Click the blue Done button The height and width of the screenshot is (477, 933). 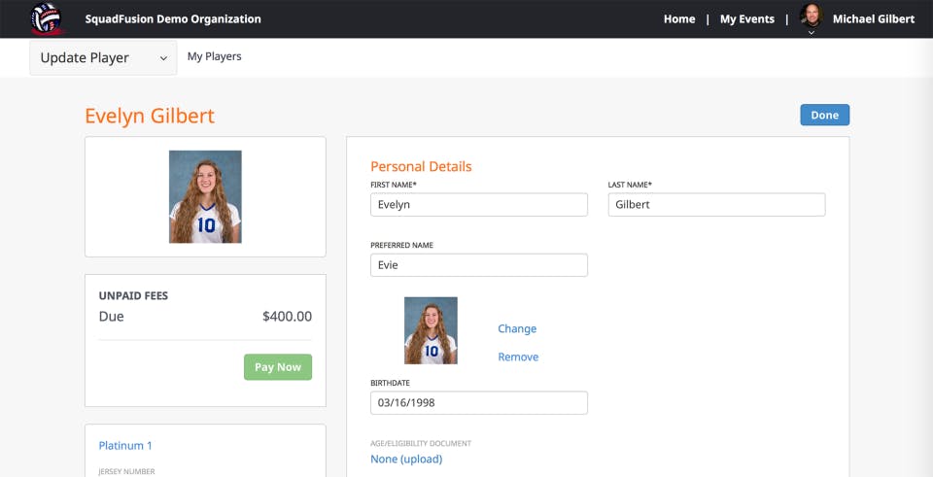point(825,115)
